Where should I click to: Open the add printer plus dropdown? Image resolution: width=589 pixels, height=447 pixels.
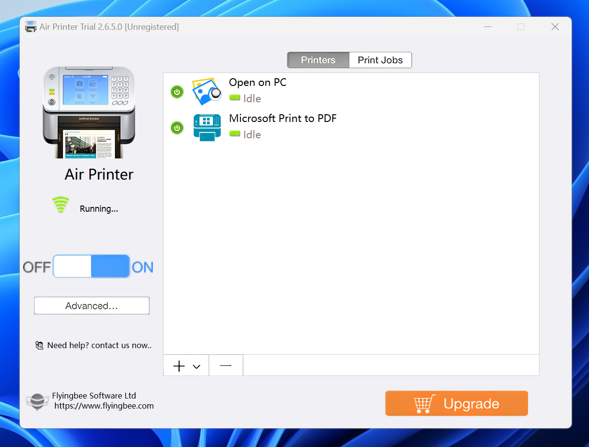(186, 366)
